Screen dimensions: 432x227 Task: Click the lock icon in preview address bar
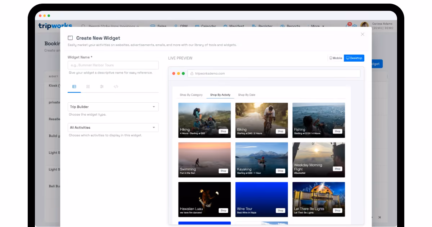point(192,74)
